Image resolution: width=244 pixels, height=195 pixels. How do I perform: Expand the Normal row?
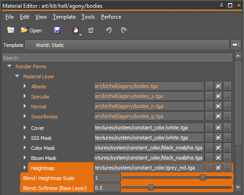25,106
